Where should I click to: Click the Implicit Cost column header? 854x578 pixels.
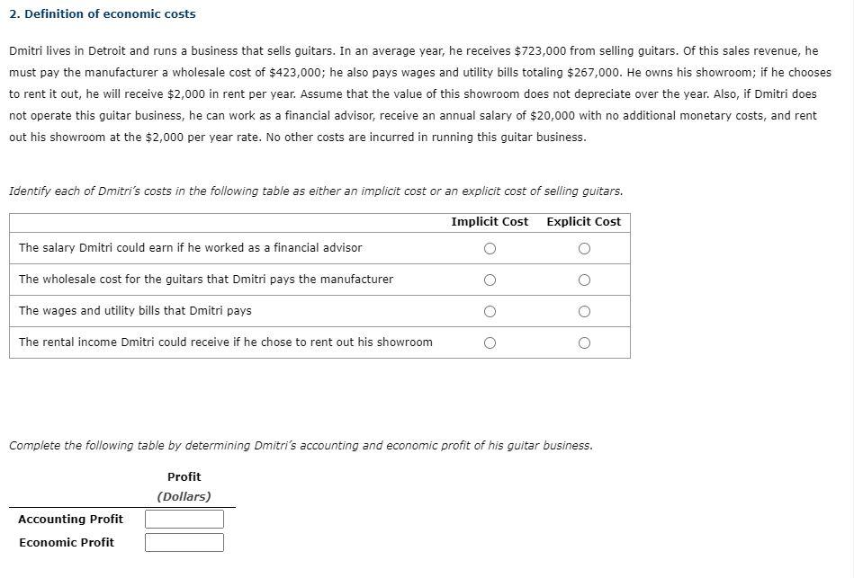tap(490, 222)
